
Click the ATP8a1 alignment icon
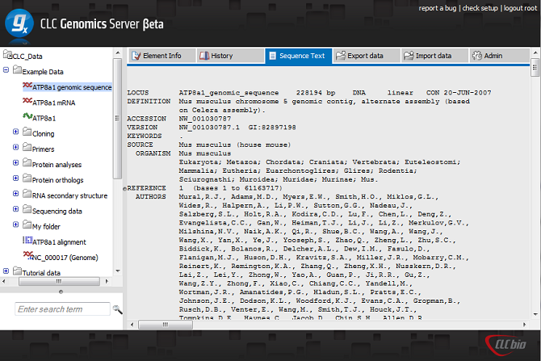27,241
